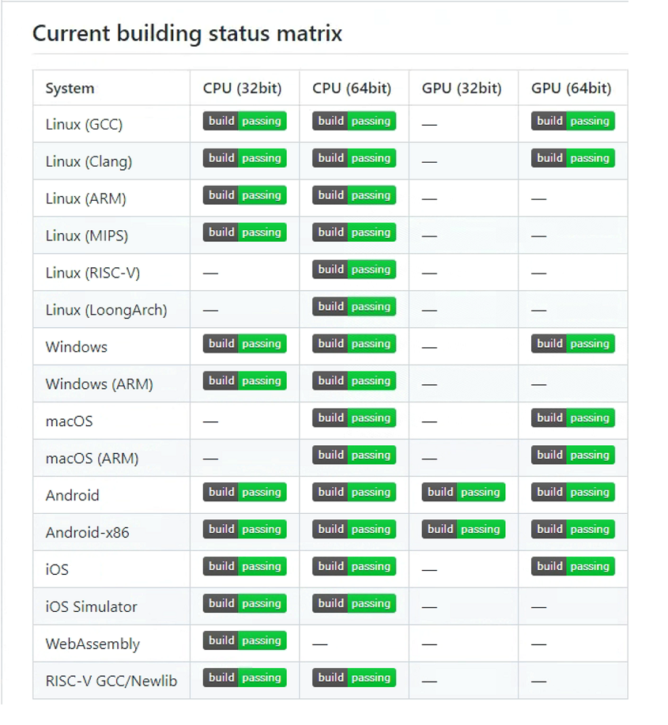Click the GPU (64bit) column header

click(x=571, y=89)
